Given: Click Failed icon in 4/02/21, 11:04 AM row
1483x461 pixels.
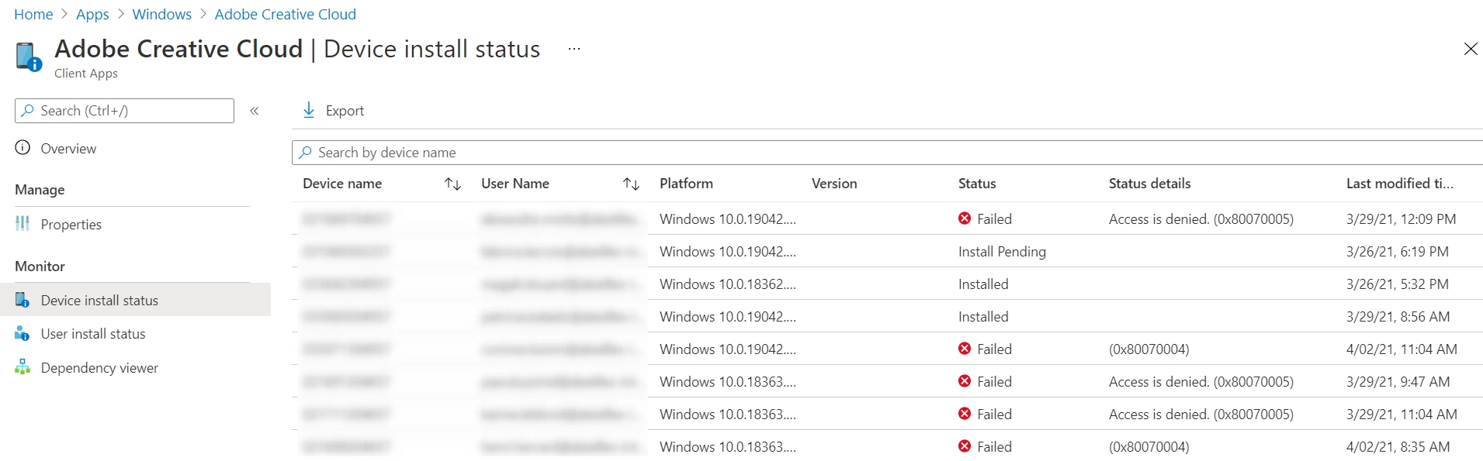Looking at the screenshot, I should 965,349.
